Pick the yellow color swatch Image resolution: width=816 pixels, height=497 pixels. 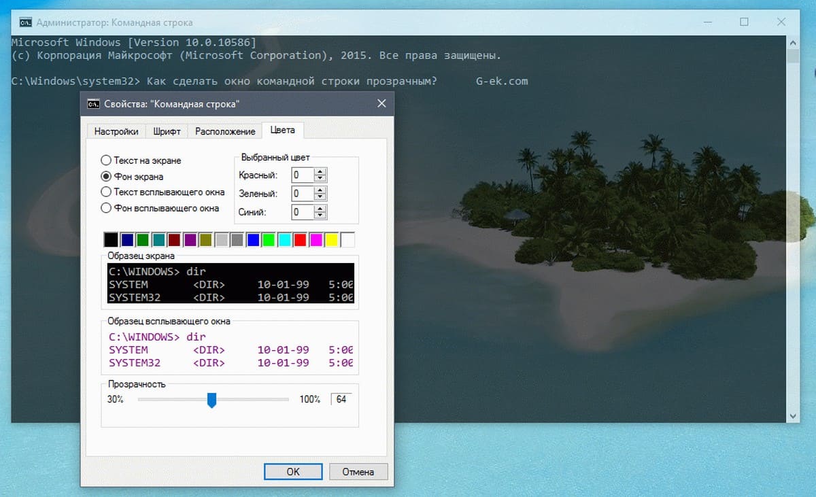331,239
